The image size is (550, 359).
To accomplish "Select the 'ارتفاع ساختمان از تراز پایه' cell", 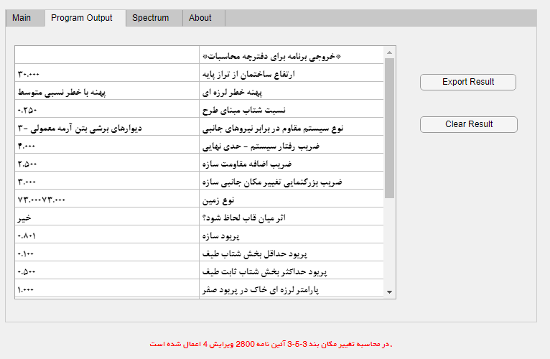I will [292, 74].
